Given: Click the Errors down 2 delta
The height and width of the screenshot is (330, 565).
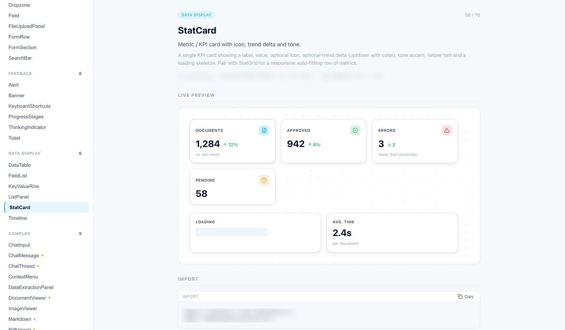Looking at the screenshot, I should (391, 145).
